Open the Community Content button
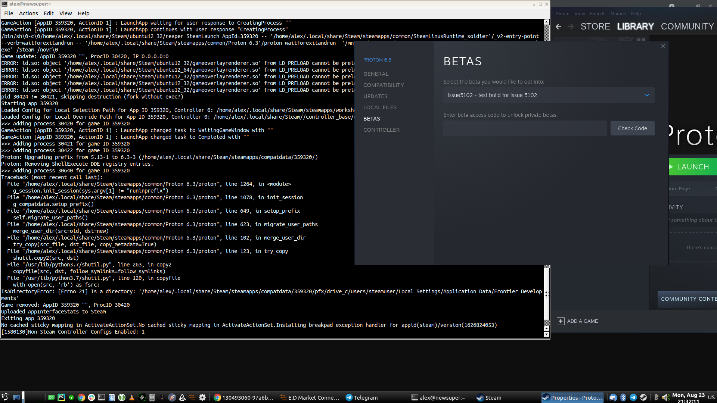Image resolution: width=717 pixels, height=403 pixels. [687, 299]
